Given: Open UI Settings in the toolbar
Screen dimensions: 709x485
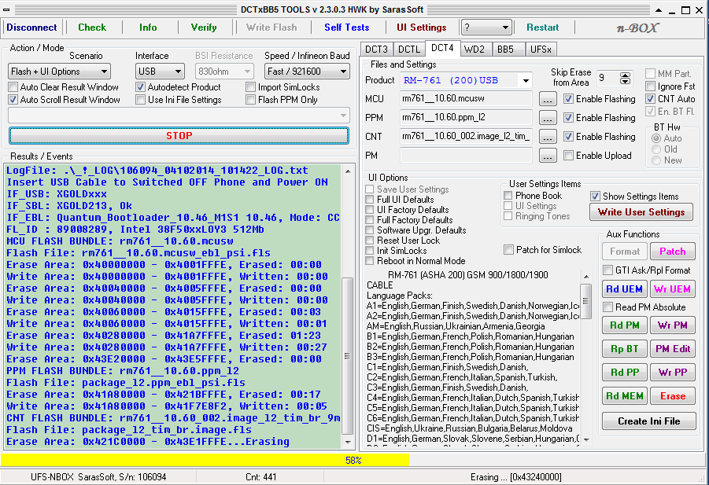Looking at the screenshot, I should coord(422,28).
